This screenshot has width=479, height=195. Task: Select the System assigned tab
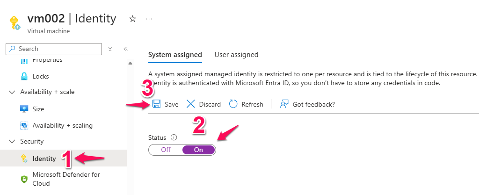[175, 55]
